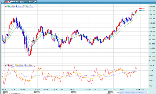
Task: Select the 2013 marker in the overview timeline
Action: 111,92
